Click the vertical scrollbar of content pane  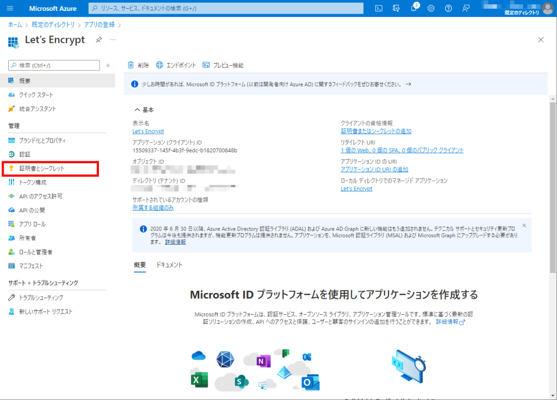tap(553, 187)
